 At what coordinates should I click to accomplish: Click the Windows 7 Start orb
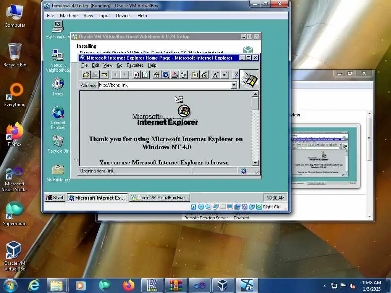[x=10, y=285]
